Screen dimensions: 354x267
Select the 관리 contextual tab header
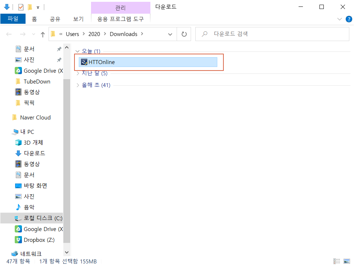point(121,8)
